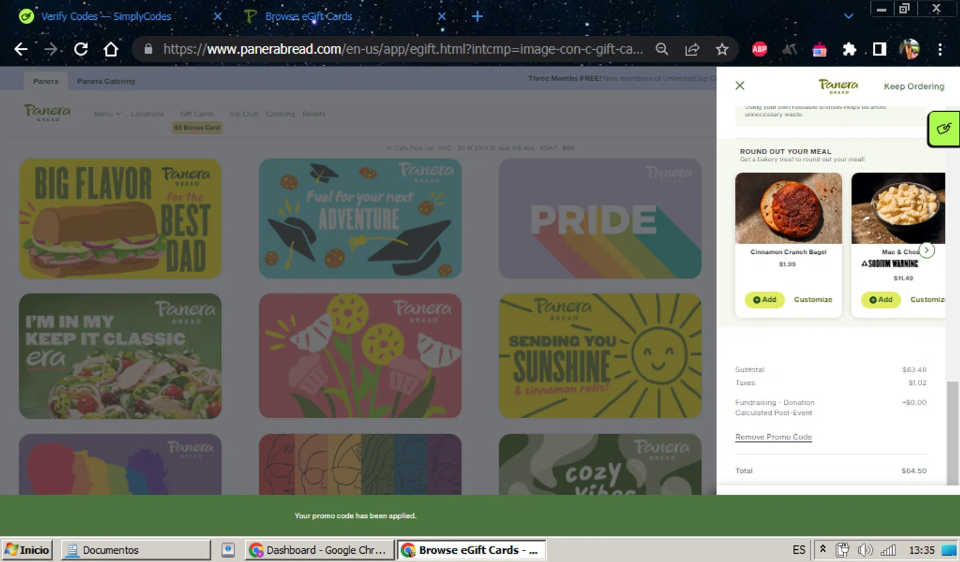Open the zoom magnifier in address bar
This screenshot has width=960, height=562.
click(x=662, y=49)
